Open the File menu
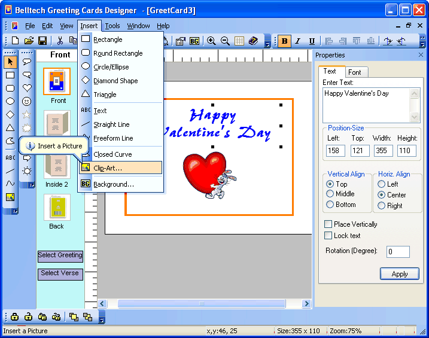The image size is (429, 338). (x=30, y=26)
